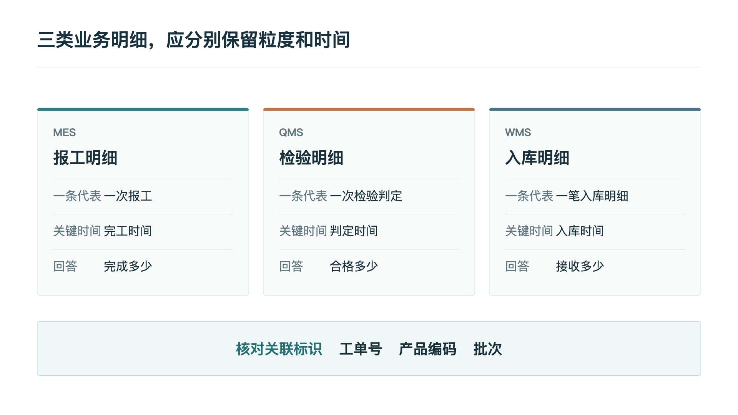Viewport: 738px width, 415px height.
Task: Select the 检验明细 card heading
Action: [x=311, y=158]
